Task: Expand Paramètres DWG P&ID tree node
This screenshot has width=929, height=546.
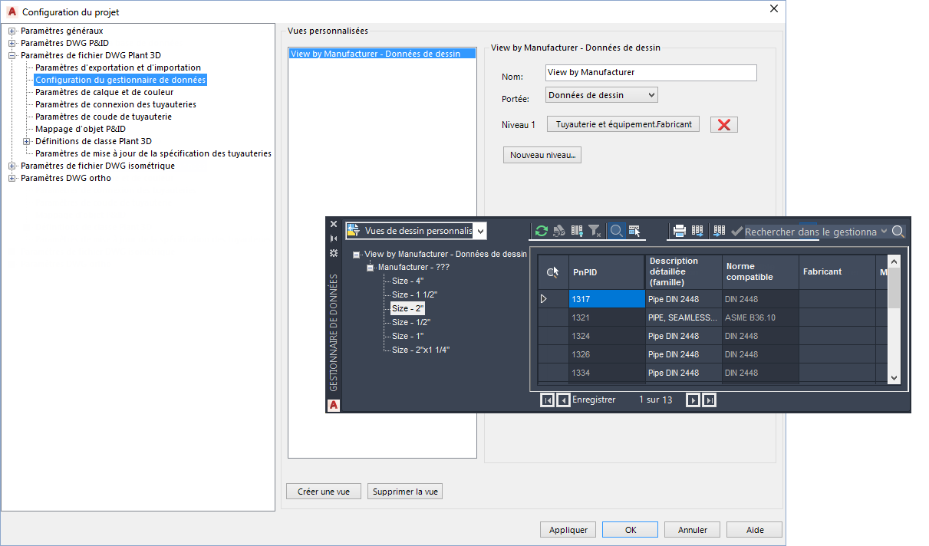Action: click(12, 43)
